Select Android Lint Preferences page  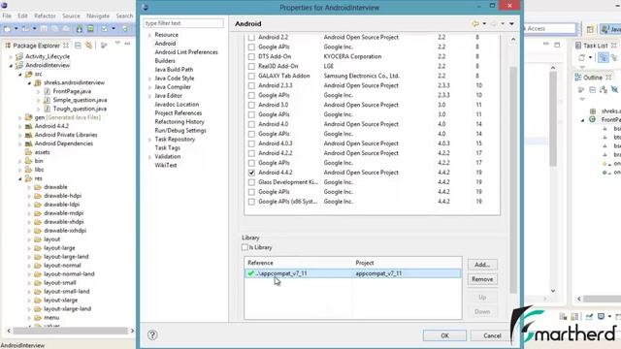tap(186, 52)
